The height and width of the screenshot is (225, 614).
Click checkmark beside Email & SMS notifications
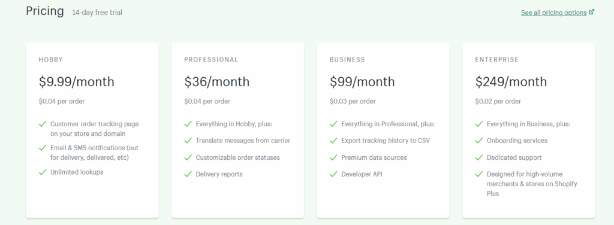tap(43, 148)
